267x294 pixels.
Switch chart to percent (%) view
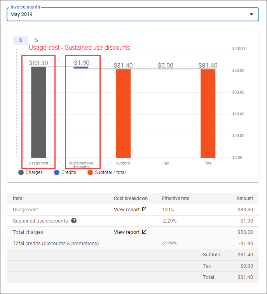coord(36,40)
